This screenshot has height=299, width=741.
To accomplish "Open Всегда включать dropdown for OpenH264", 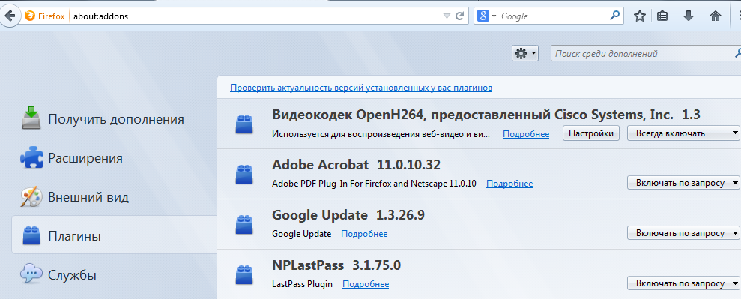I will point(683,133).
